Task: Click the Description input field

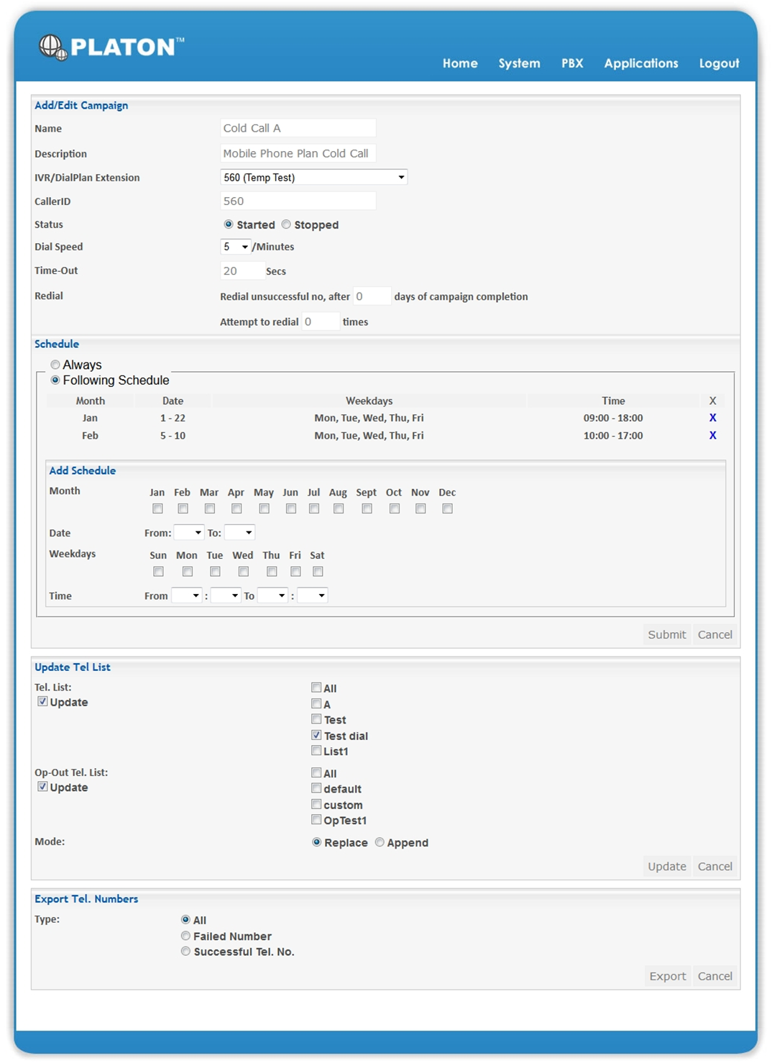Action: [298, 153]
